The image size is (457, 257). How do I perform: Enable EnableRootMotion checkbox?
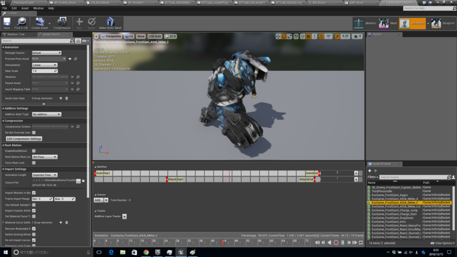34,151
